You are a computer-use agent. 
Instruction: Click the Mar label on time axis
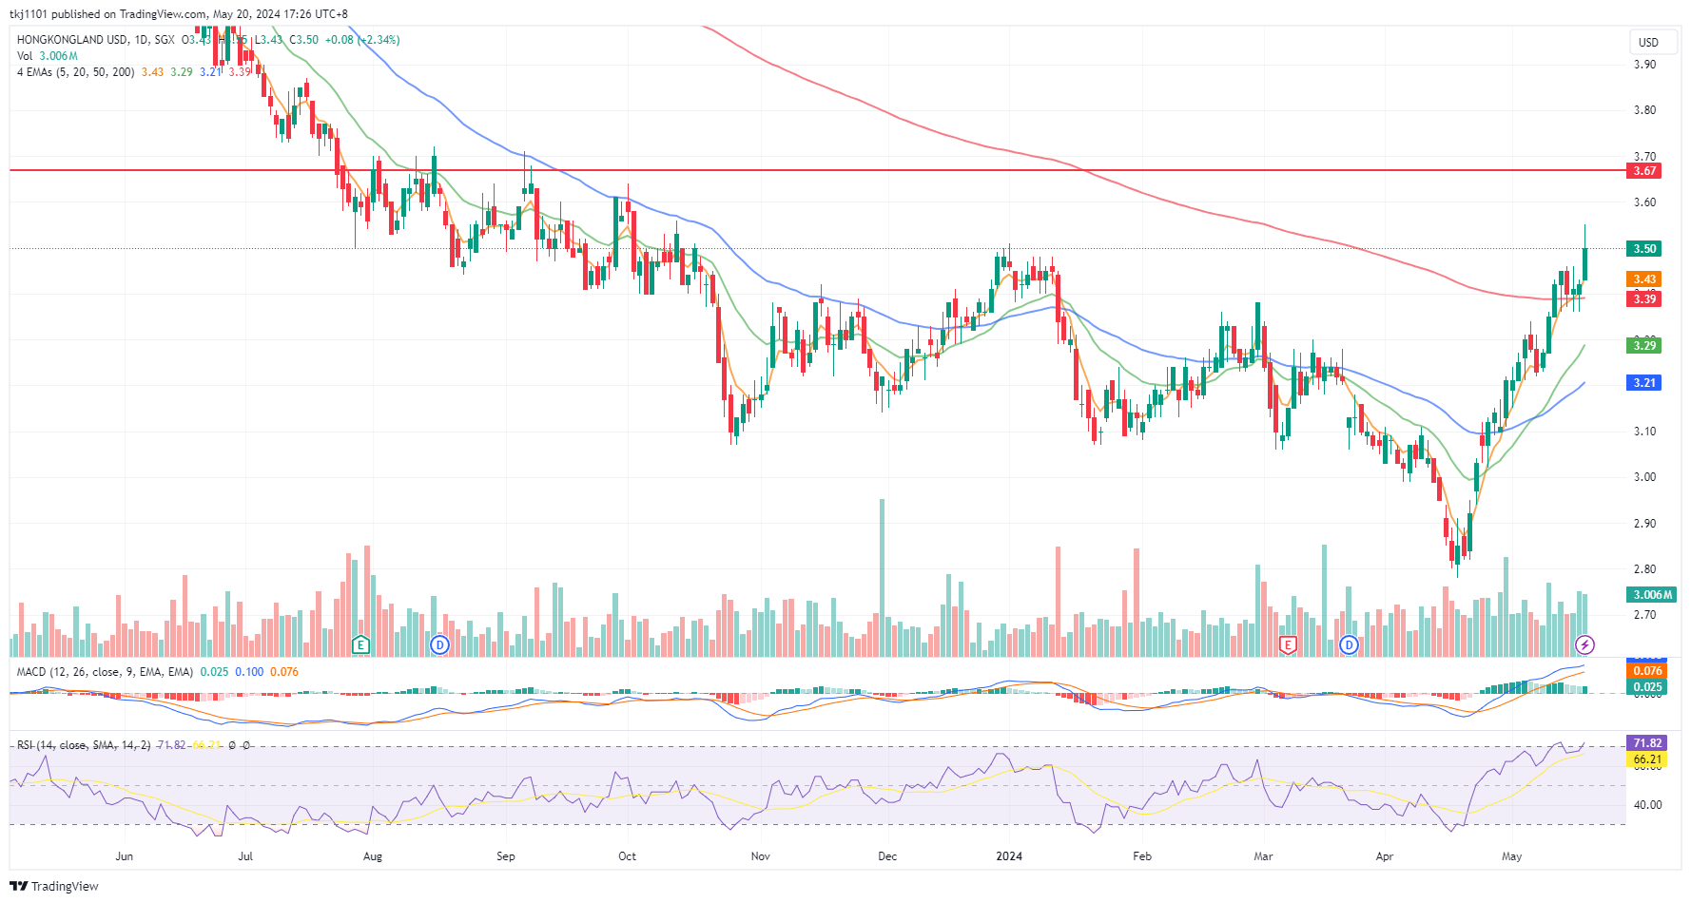1263,856
